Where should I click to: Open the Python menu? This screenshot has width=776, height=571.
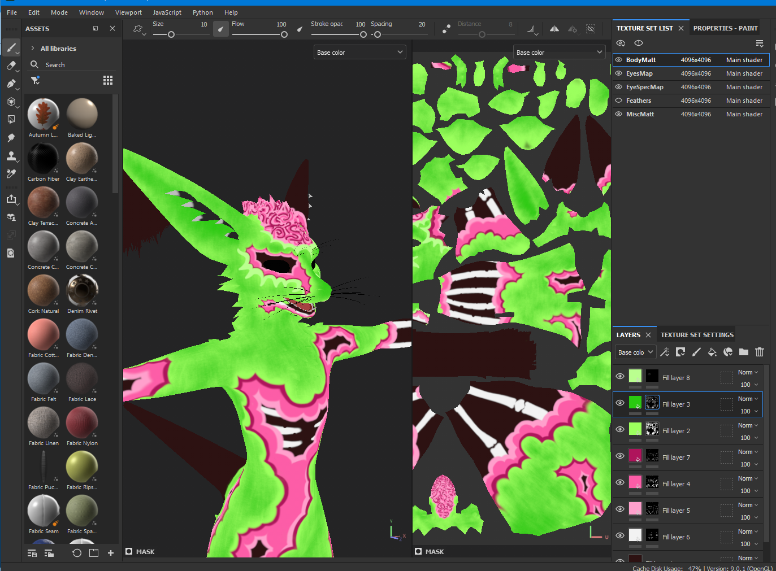(203, 12)
